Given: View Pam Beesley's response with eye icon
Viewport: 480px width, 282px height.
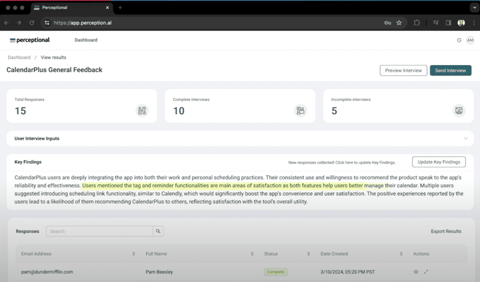Looking at the screenshot, I should [x=416, y=272].
